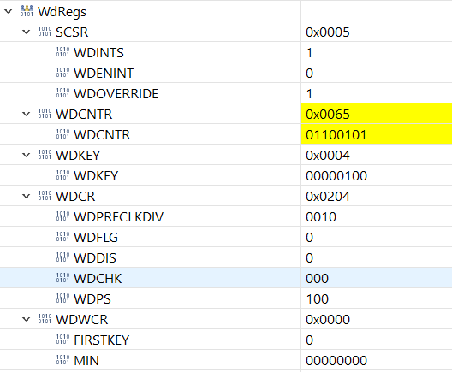Screen dimensions: 452x372
Task: Collapse the WDCNTR register node
Action: point(27,114)
